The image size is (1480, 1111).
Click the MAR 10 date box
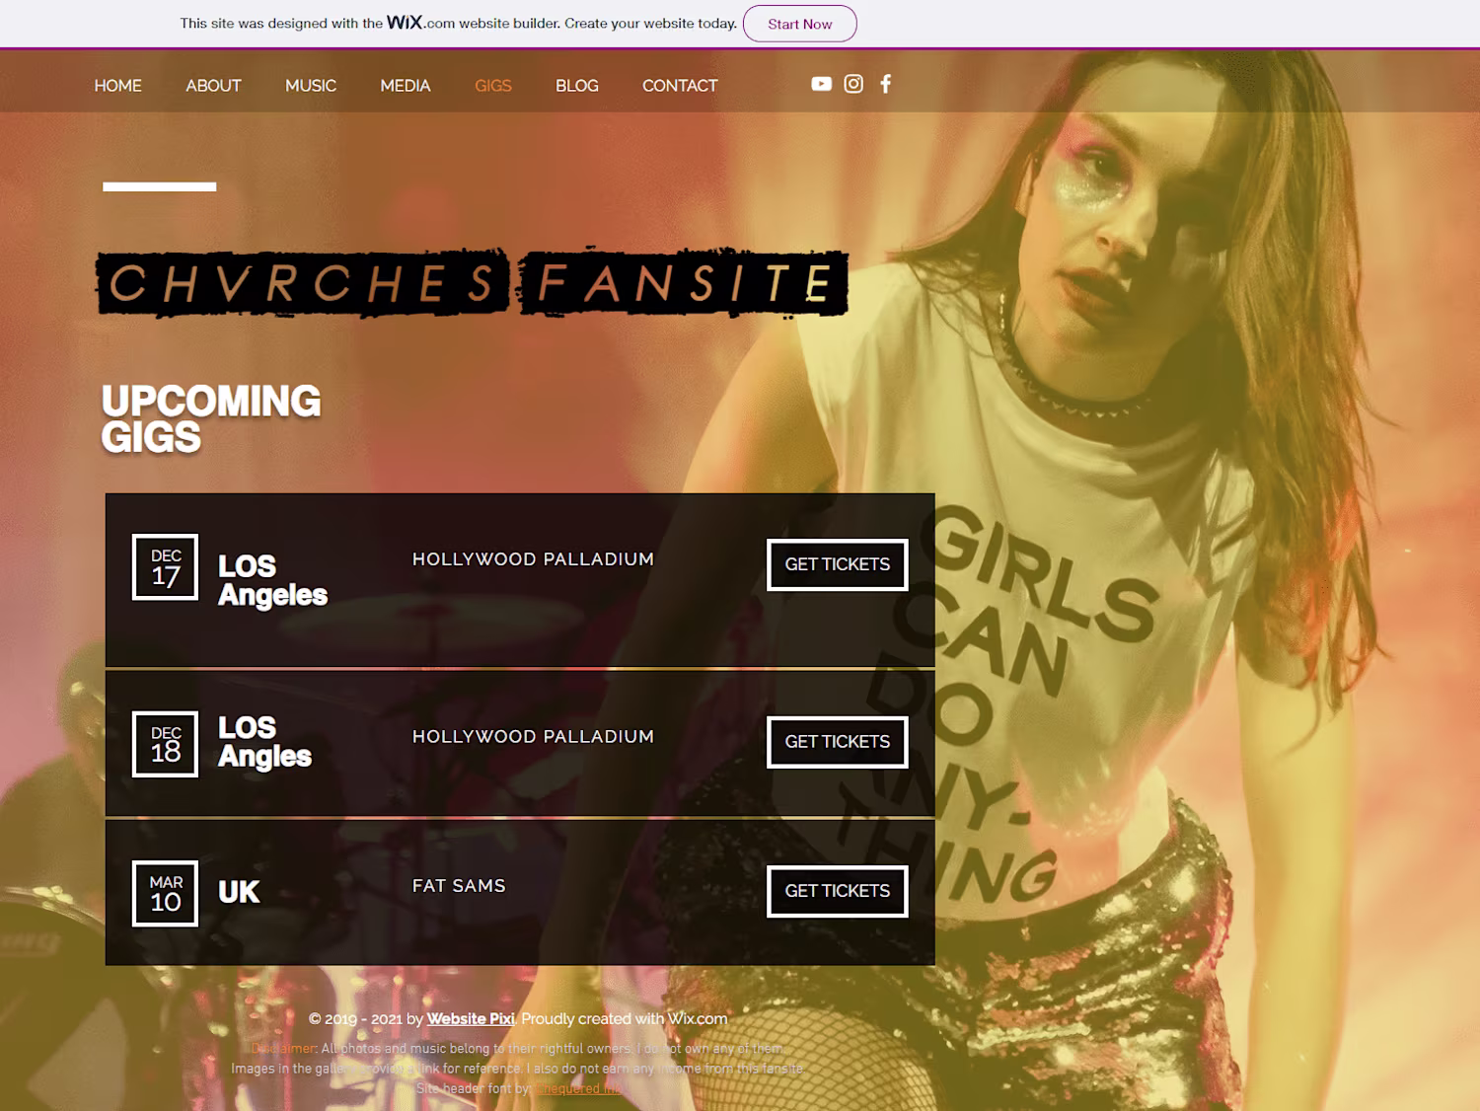pos(166,894)
